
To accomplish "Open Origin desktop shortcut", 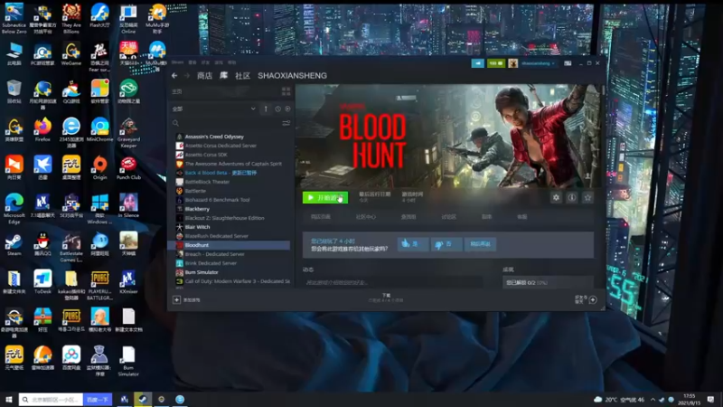I will tap(99, 167).
